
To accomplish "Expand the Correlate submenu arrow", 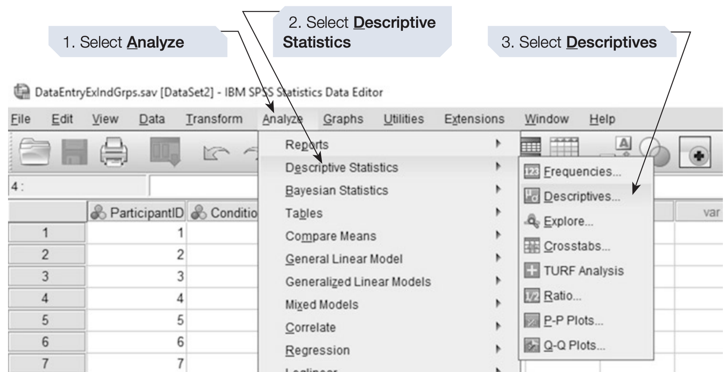I will (x=498, y=327).
